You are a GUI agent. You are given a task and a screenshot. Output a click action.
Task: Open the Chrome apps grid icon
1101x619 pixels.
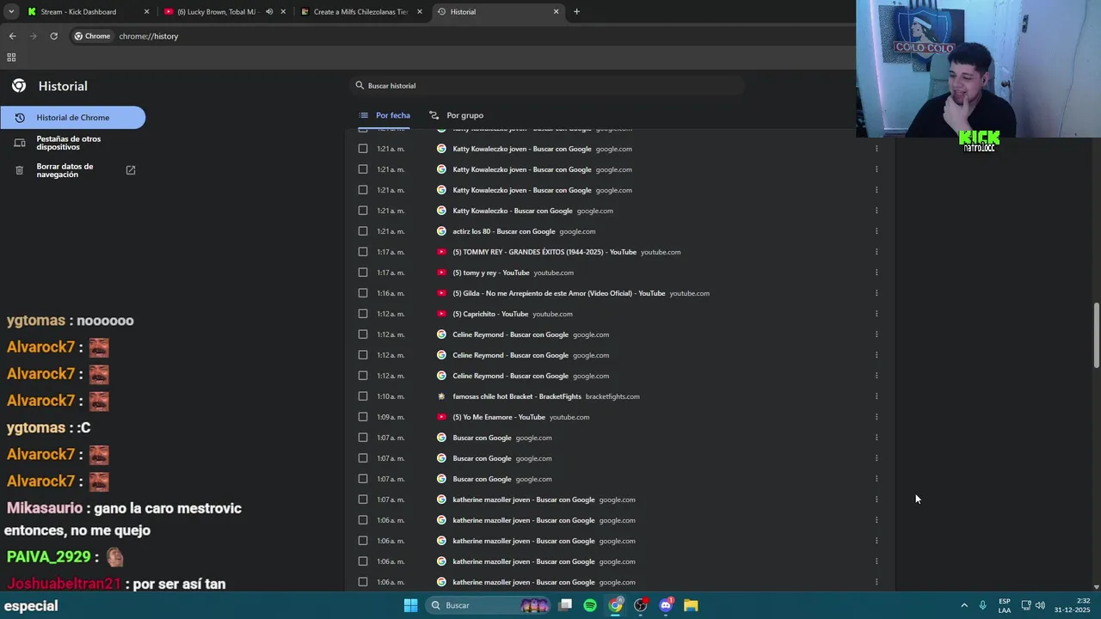pos(11,58)
